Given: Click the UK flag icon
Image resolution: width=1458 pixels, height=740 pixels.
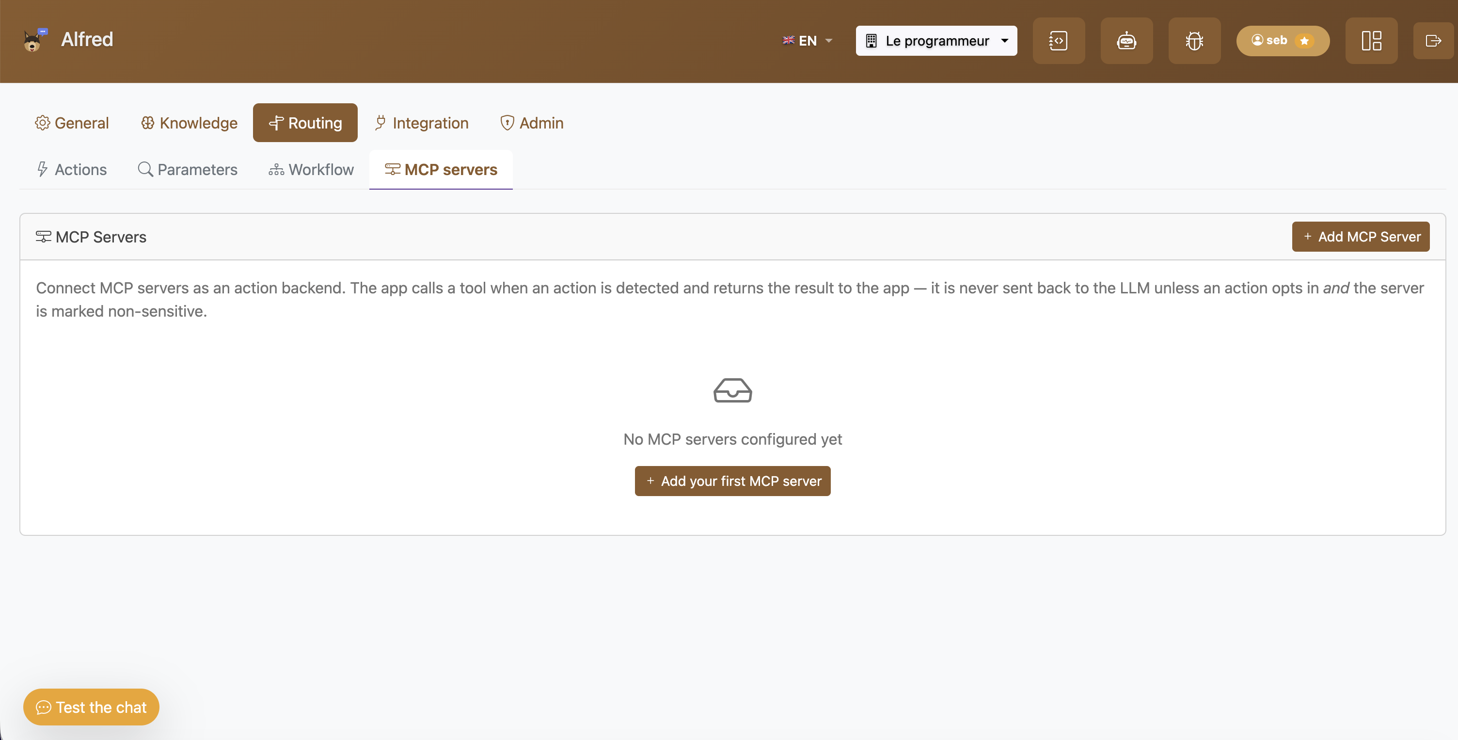Looking at the screenshot, I should 788,40.
